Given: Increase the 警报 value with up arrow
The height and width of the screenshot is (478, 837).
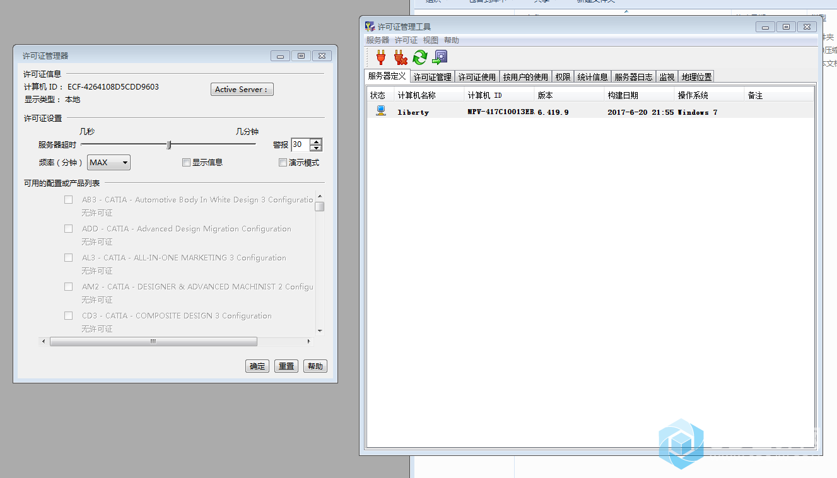Looking at the screenshot, I should click(316, 141).
